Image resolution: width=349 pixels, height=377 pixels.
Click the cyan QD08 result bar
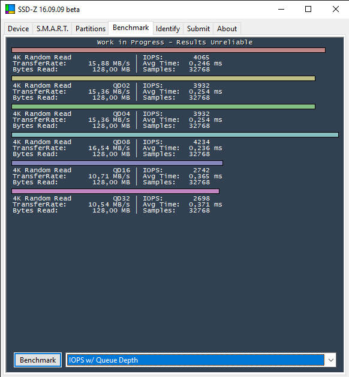click(175, 134)
